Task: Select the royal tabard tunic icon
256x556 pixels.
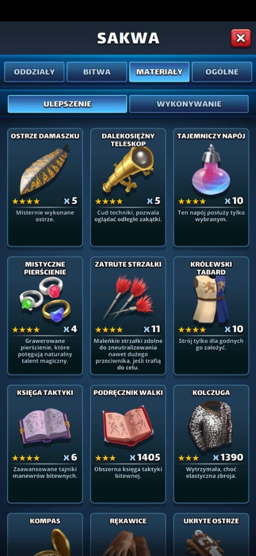Action: point(211,298)
